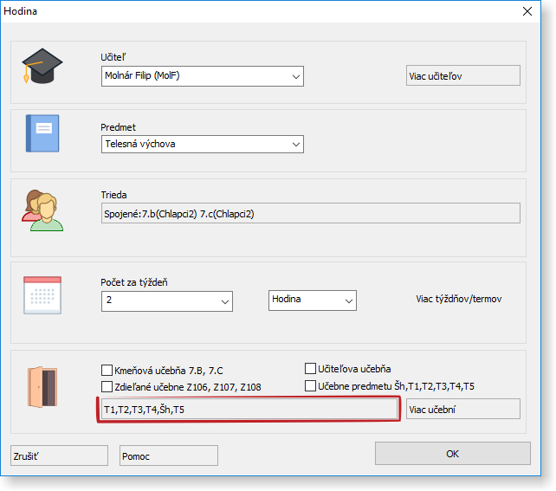Image resolution: width=556 pixels, height=491 pixels.
Task: Expand the Predmet dropdown with Telesná výchova
Action: click(202, 144)
